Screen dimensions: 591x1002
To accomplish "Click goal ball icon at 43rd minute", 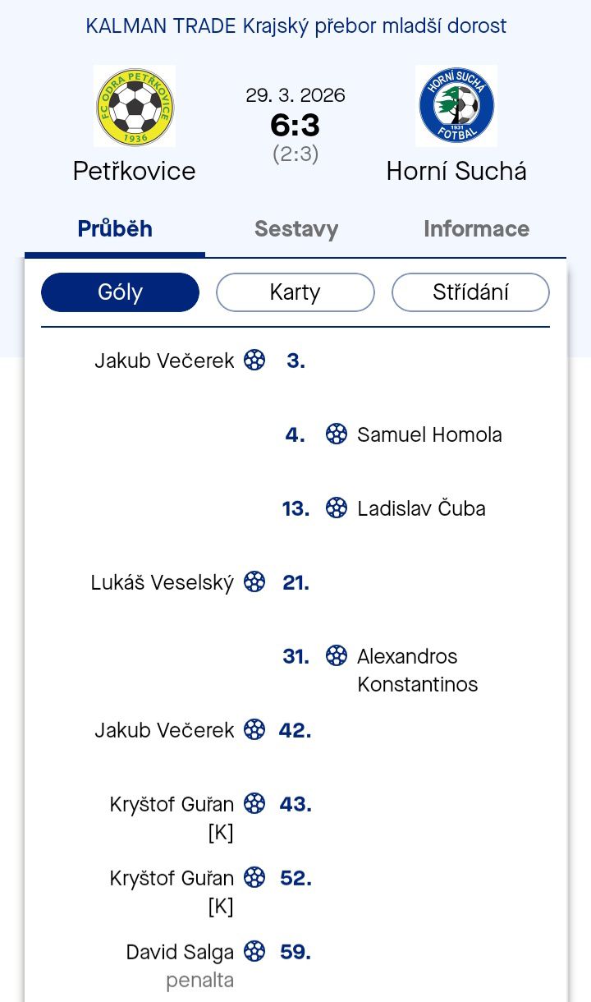I will (x=254, y=803).
